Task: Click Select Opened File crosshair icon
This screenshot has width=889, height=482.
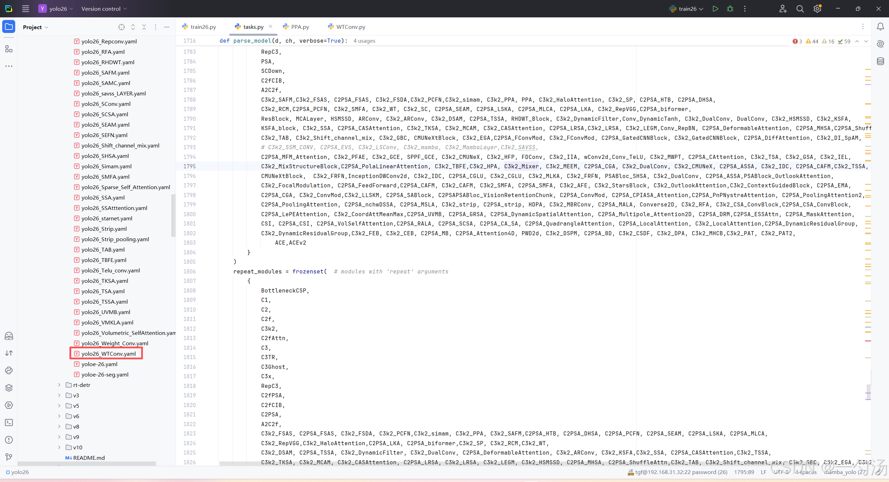Action: [x=121, y=27]
